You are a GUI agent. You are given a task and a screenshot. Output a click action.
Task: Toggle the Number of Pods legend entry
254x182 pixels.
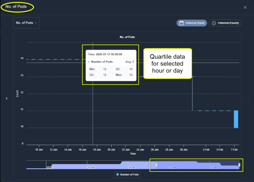coord(127,174)
